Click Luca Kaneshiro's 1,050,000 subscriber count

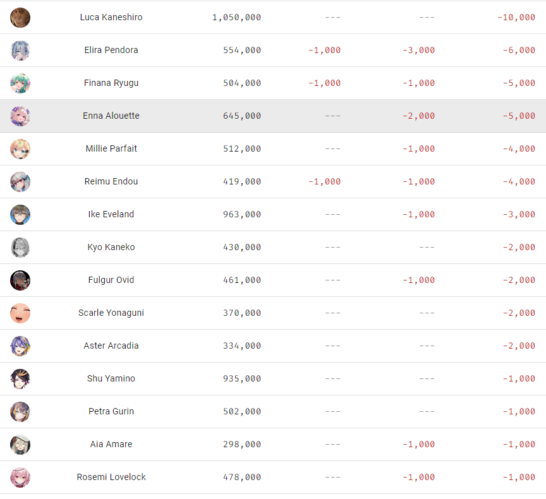click(237, 17)
